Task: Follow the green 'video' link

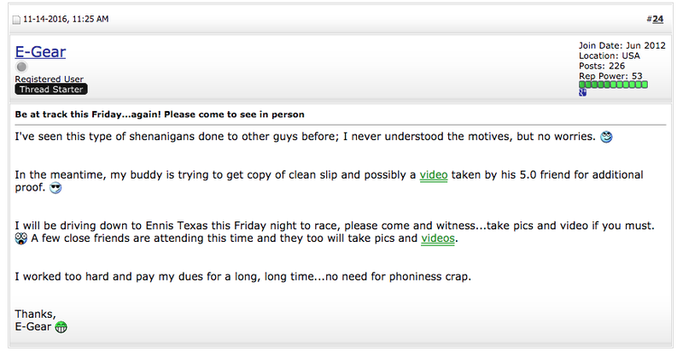Action: coord(434,175)
